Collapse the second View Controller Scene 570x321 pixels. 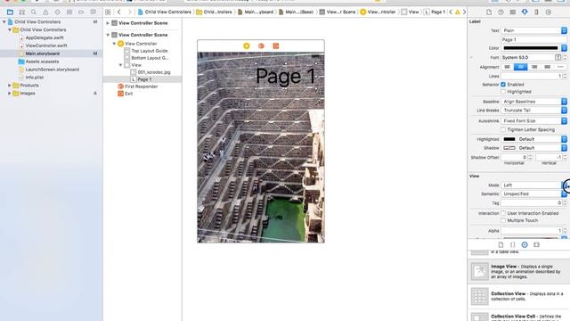pyautogui.click(x=108, y=35)
